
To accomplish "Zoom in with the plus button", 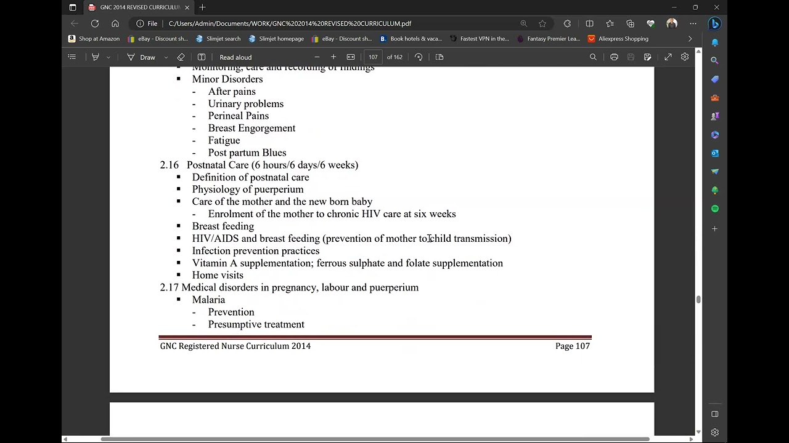I will (x=333, y=57).
